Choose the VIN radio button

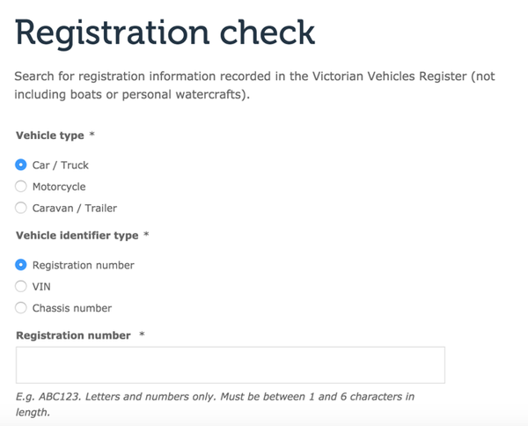pyautogui.click(x=22, y=286)
